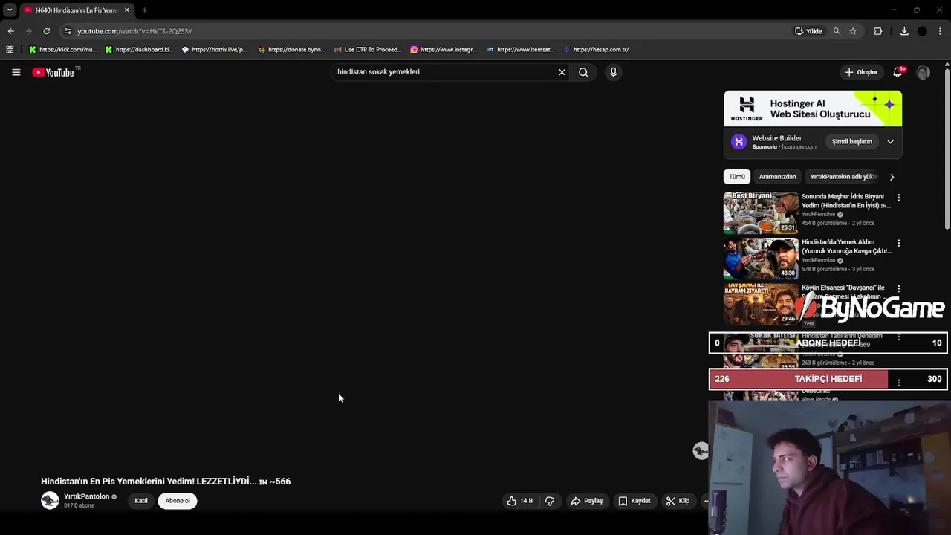This screenshot has height=535, width=951.
Task: Open itemsat bookmark
Action: coord(521,50)
